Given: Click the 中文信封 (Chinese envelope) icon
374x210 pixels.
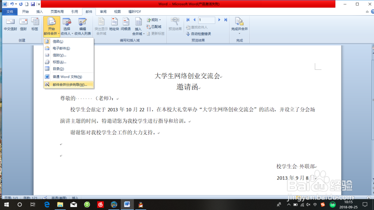Looking at the screenshot, I should (10, 25).
